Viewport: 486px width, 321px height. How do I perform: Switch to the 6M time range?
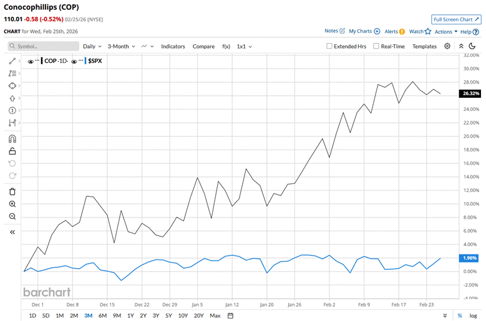tap(102, 315)
